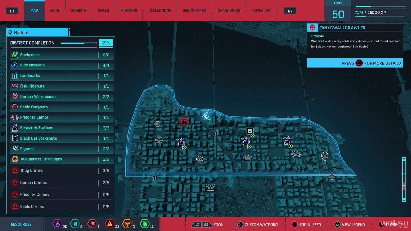This screenshot has height=231, width=411.
Task: Click the Landmarks row icon
Action: [15, 76]
